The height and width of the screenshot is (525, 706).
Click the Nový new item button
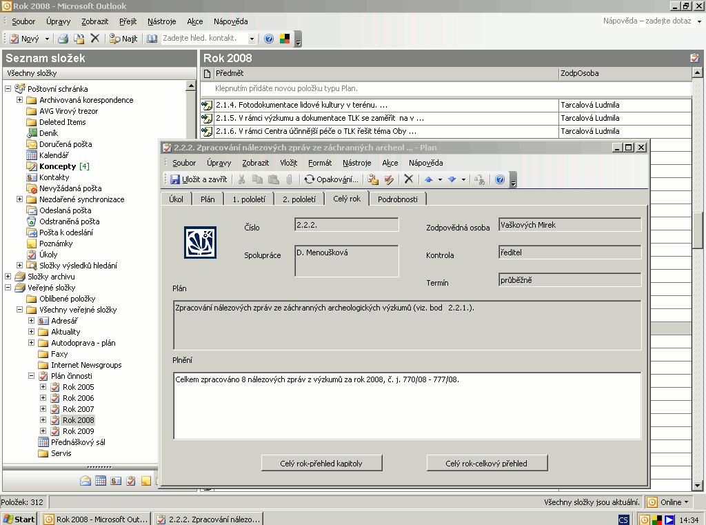(26, 39)
